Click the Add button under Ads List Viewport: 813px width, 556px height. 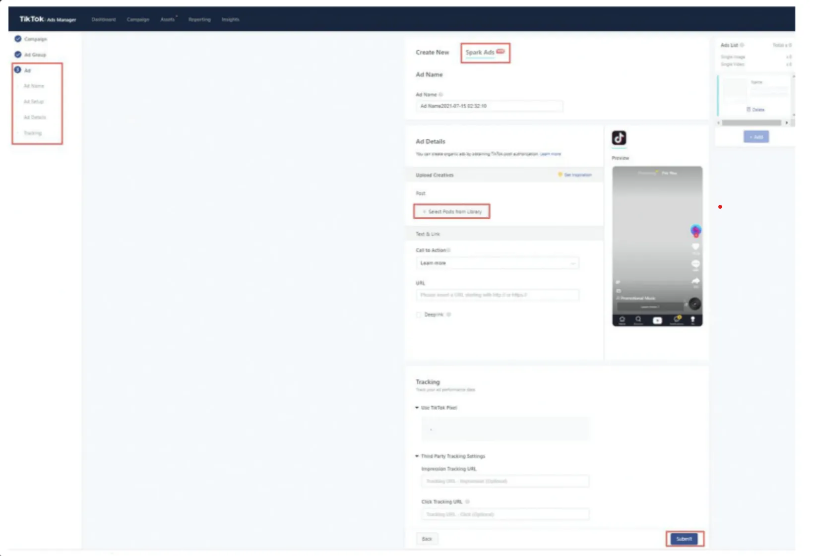(x=756, y=137)
